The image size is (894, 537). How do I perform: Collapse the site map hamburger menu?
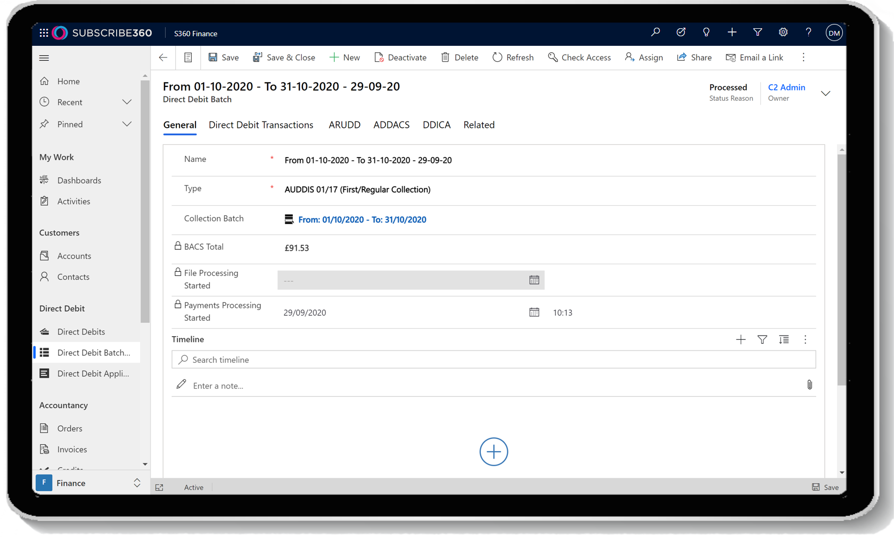[44, 58]
